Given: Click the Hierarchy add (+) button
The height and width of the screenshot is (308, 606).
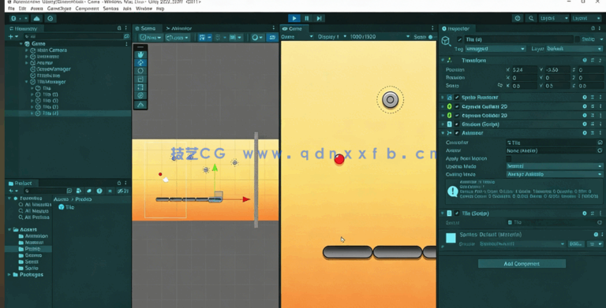Looking at the screenshot, I should pos(13,36).
